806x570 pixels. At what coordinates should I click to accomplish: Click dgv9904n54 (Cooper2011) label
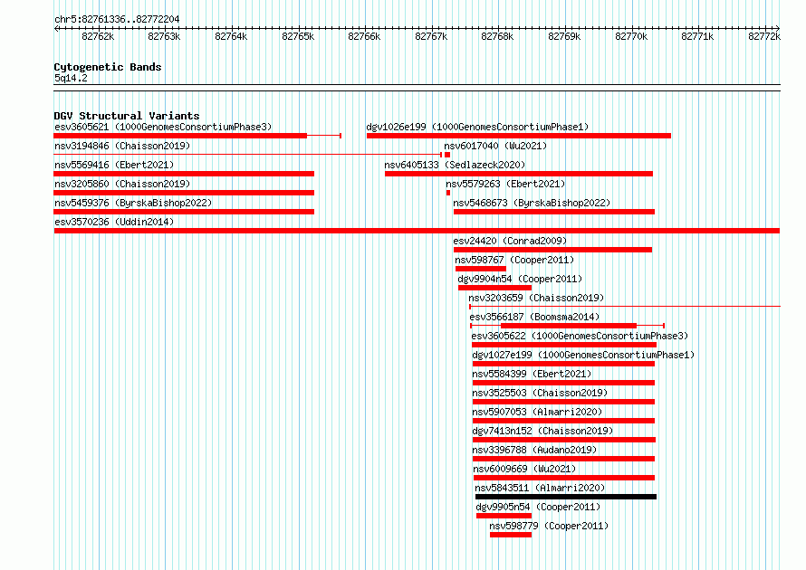(x=520, y=279)
